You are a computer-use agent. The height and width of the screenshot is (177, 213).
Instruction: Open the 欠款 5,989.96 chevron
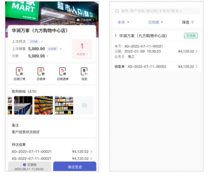click(48, 56)
